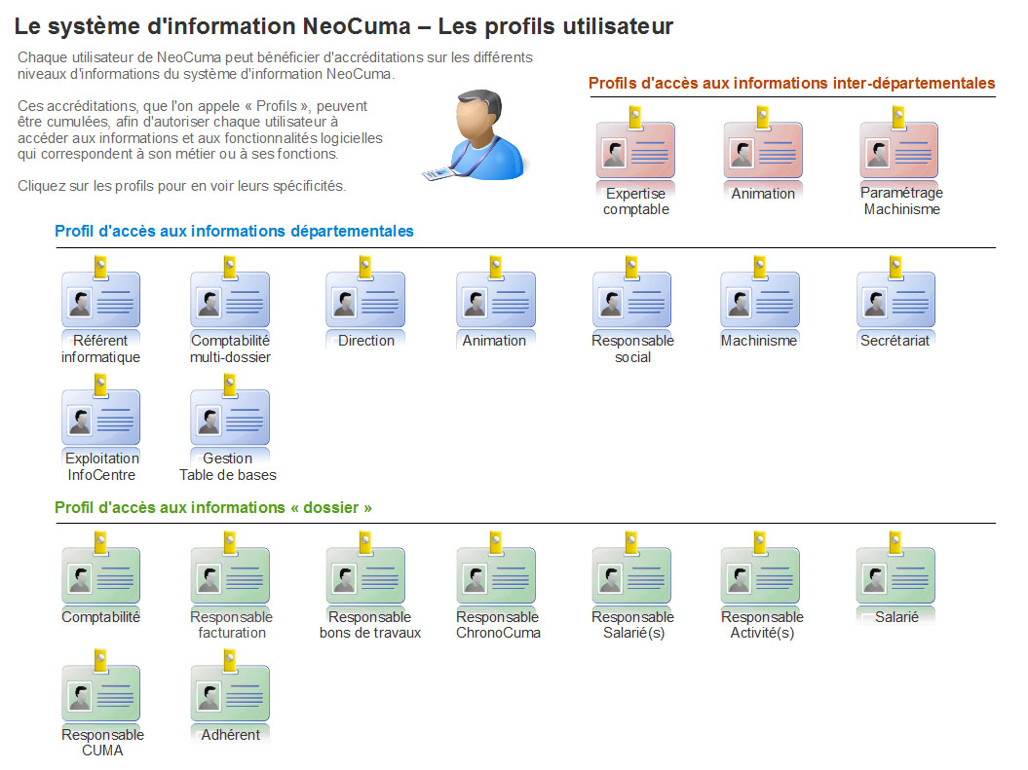This screenshot has height=770, width=1028.
Task: Open the Référent informatique profile badge
Action: pyautogui.click(x=101, y=299)
